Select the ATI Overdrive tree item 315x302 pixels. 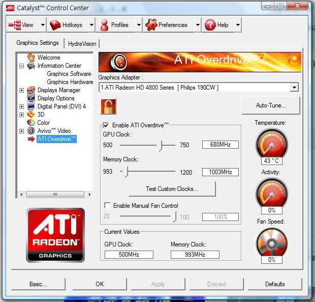tap(57, 139)
